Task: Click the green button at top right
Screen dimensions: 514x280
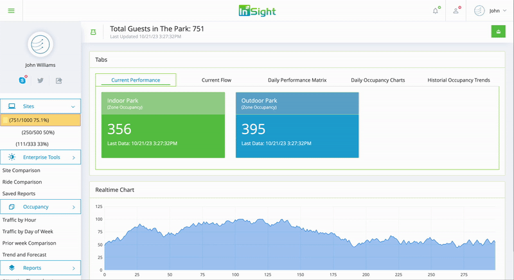Action: pos(499,31)
